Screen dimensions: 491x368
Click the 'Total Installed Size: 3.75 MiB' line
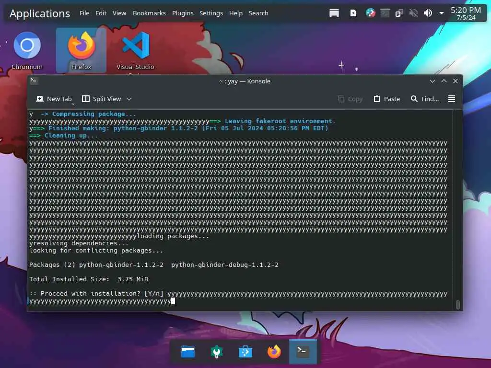click(89, 279)
